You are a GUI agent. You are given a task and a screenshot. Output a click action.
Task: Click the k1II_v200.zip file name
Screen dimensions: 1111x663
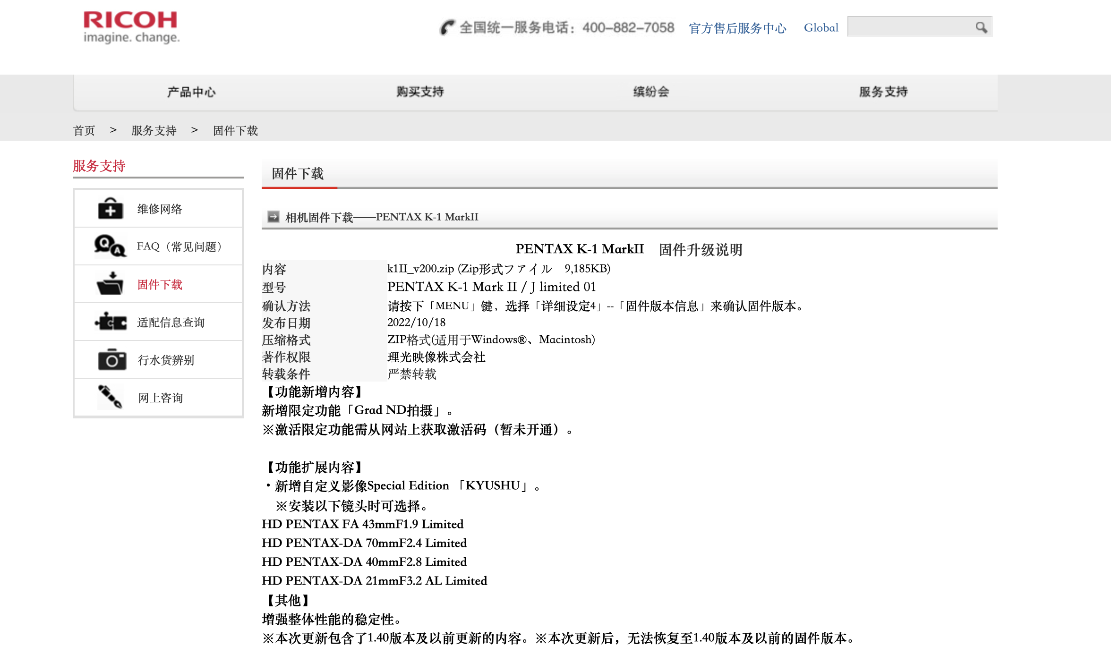[x=420, y=269]
